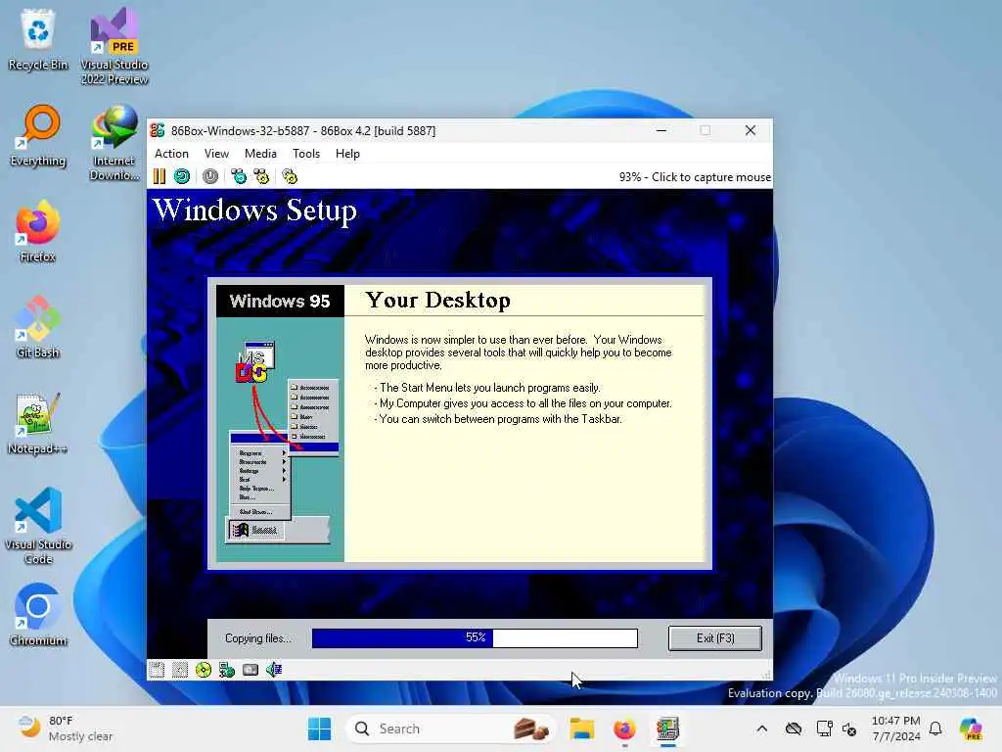Click the sound speaker status icon
The image size is (1002, 752).
274,670
